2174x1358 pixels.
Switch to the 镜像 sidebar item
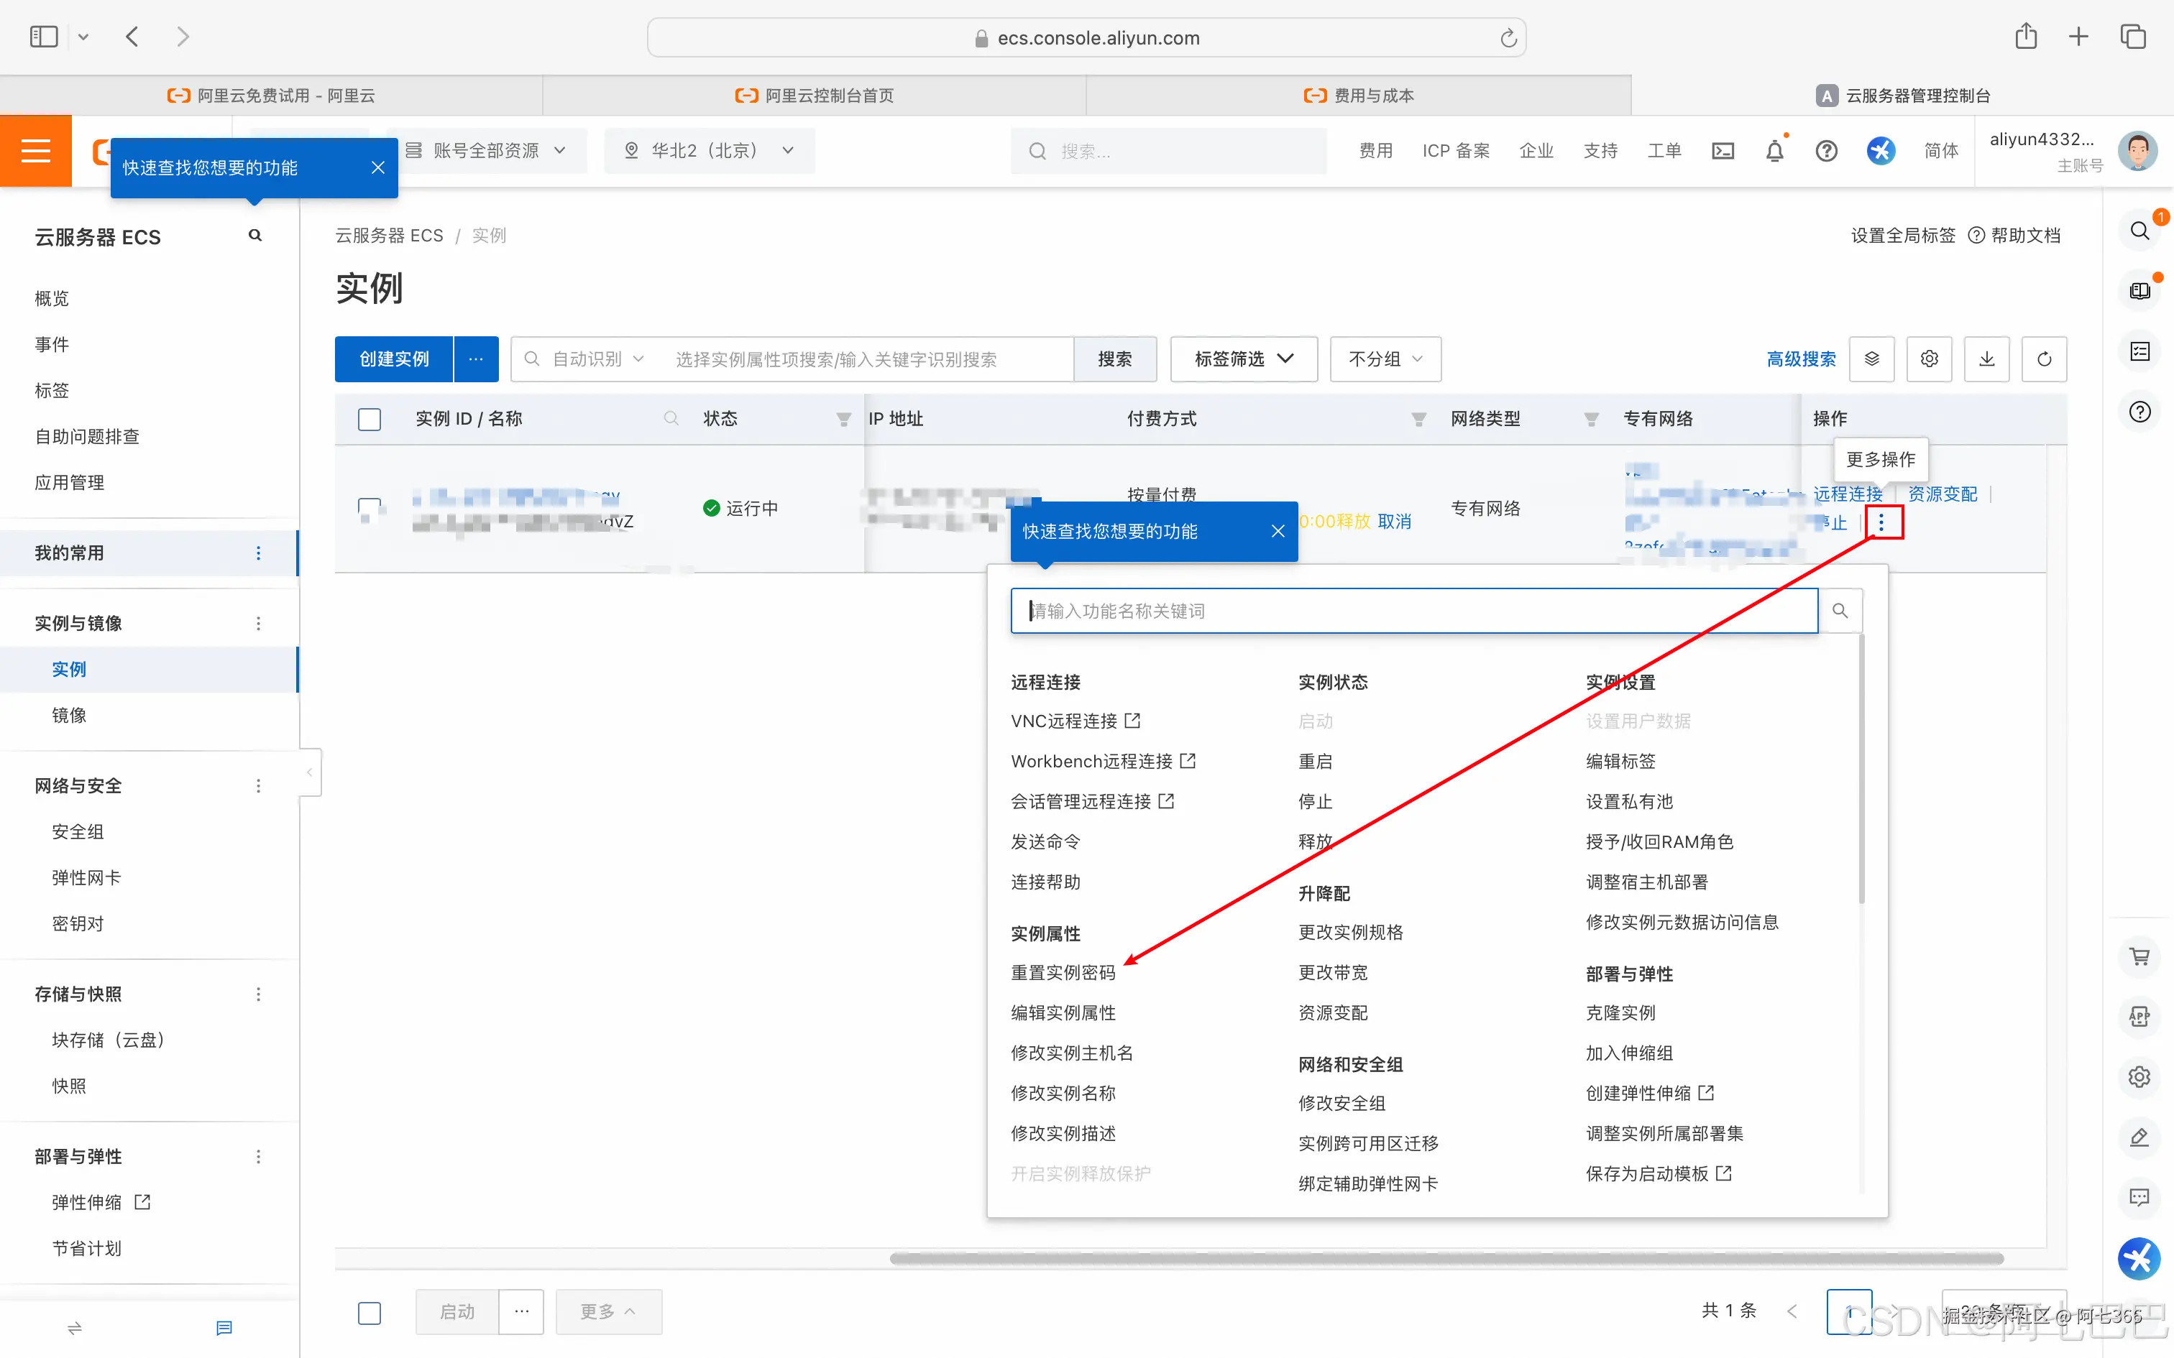point(69,716)
